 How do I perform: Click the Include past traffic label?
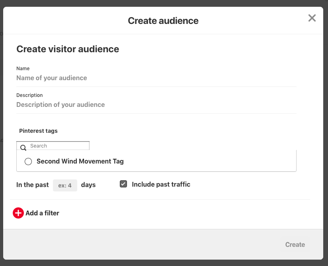161,184
